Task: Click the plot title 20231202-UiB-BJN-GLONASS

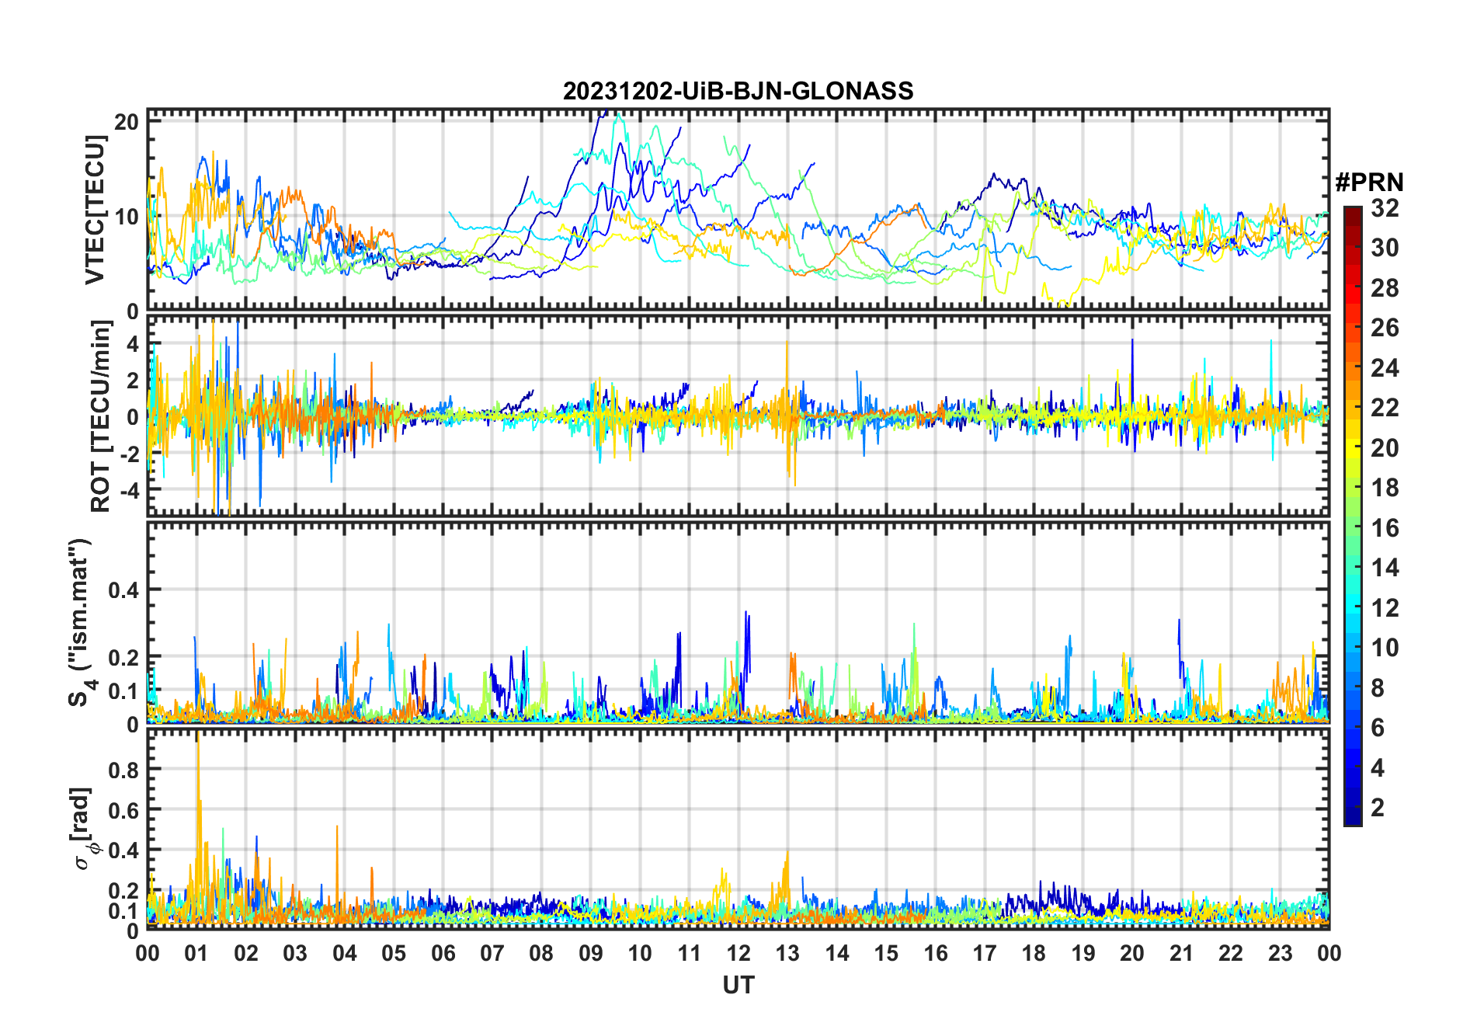Action: point(738,91)
